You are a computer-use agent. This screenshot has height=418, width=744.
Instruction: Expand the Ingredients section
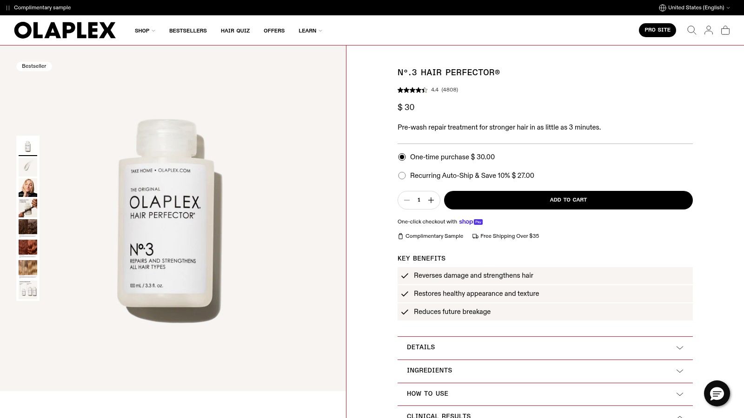click(x=545, y=371)
